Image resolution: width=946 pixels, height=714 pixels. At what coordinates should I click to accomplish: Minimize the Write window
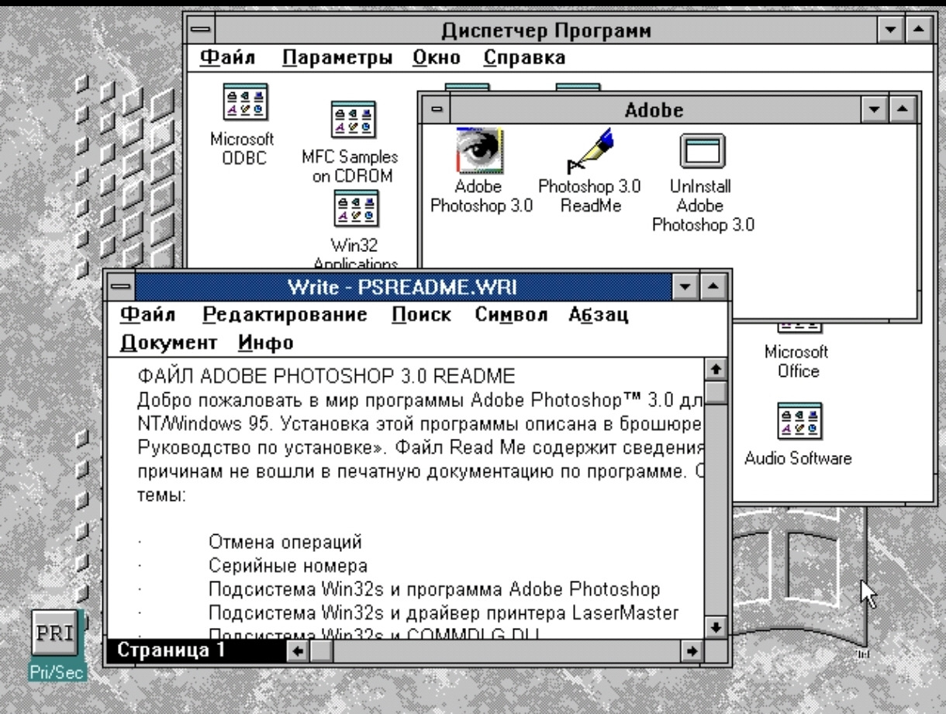(x=686, y=288)
